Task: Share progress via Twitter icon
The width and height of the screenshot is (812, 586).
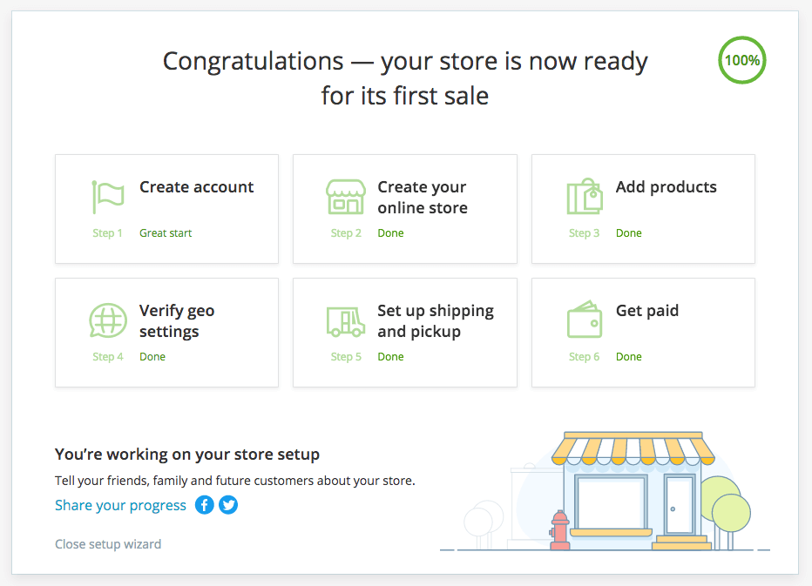Action: pos(228,505)
